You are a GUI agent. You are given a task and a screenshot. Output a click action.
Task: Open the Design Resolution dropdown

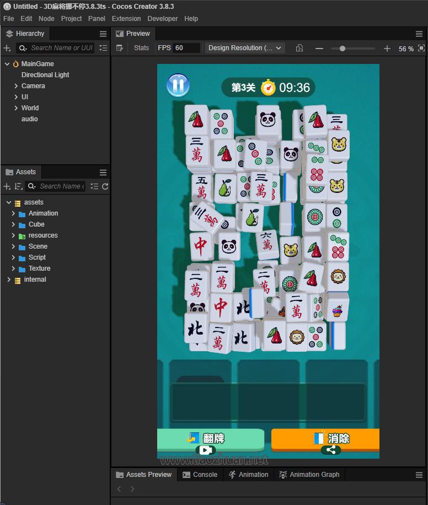245,48
